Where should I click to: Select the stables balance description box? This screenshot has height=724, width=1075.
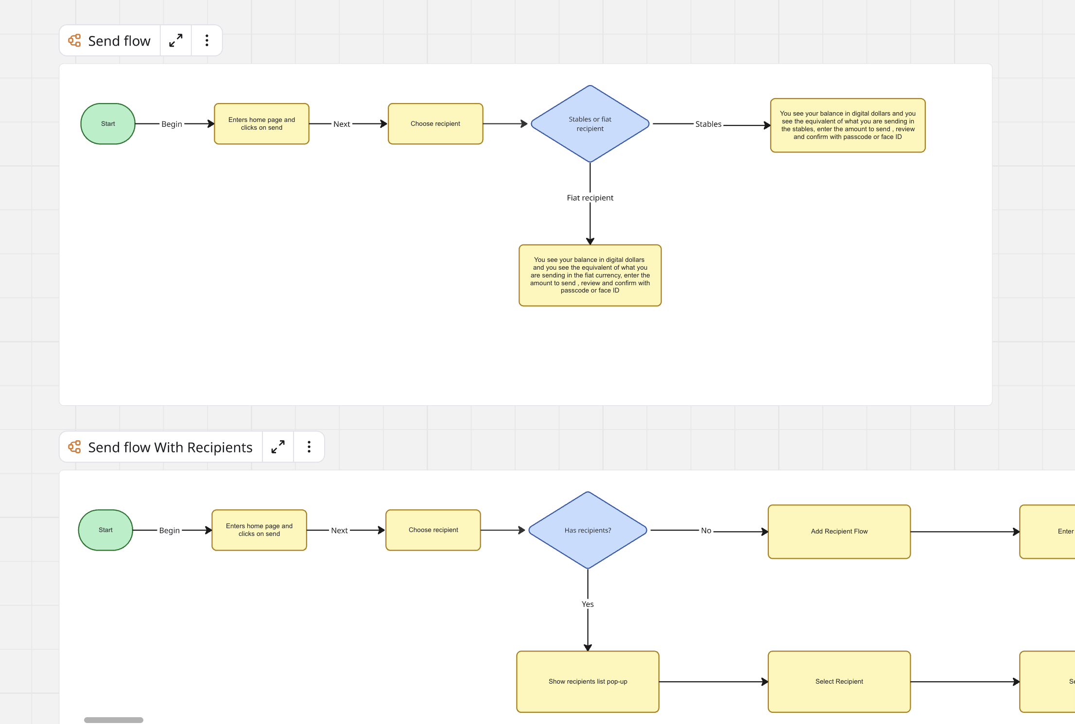[848, 125]
